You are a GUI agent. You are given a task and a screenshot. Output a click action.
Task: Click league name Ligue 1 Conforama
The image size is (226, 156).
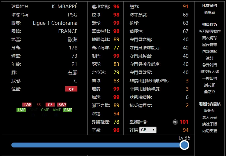(55, 23)
